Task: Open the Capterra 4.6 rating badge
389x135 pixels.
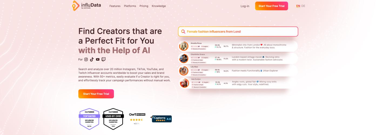Action: 162,119
